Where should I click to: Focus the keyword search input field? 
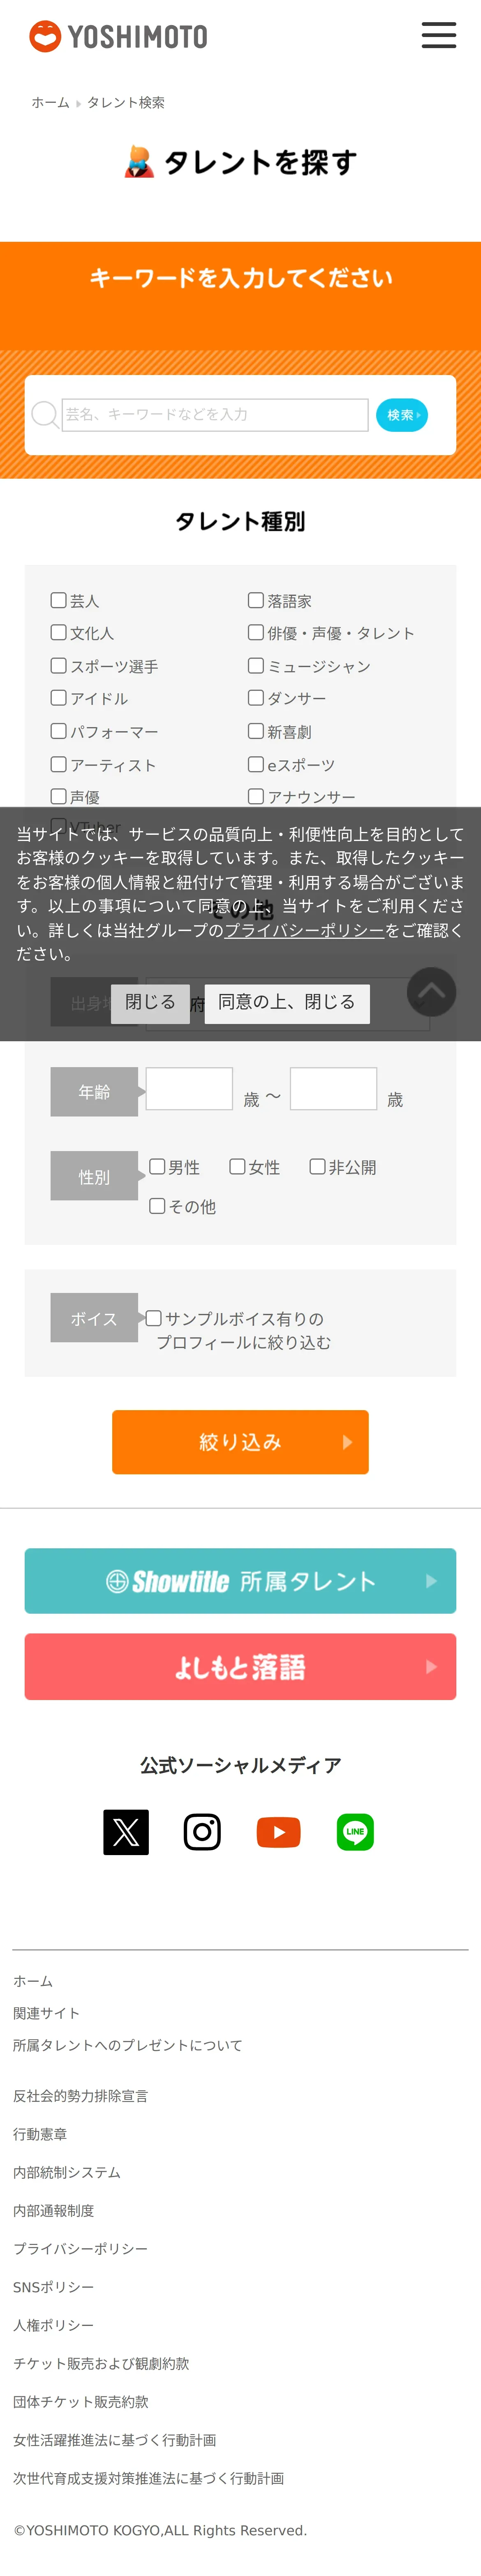[x=215, y=414]
